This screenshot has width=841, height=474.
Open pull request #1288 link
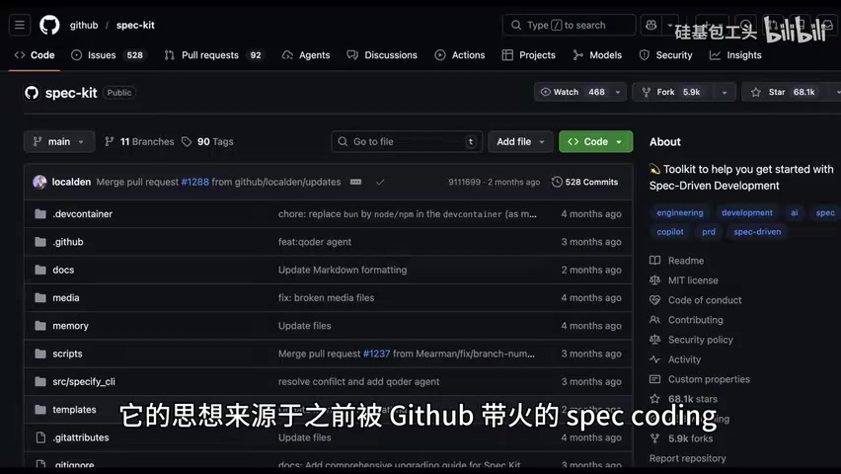195,182
